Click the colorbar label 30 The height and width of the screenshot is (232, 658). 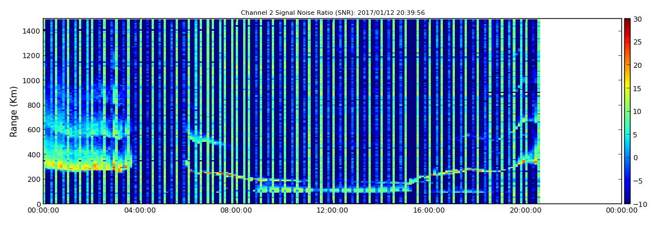pos(637,19)
